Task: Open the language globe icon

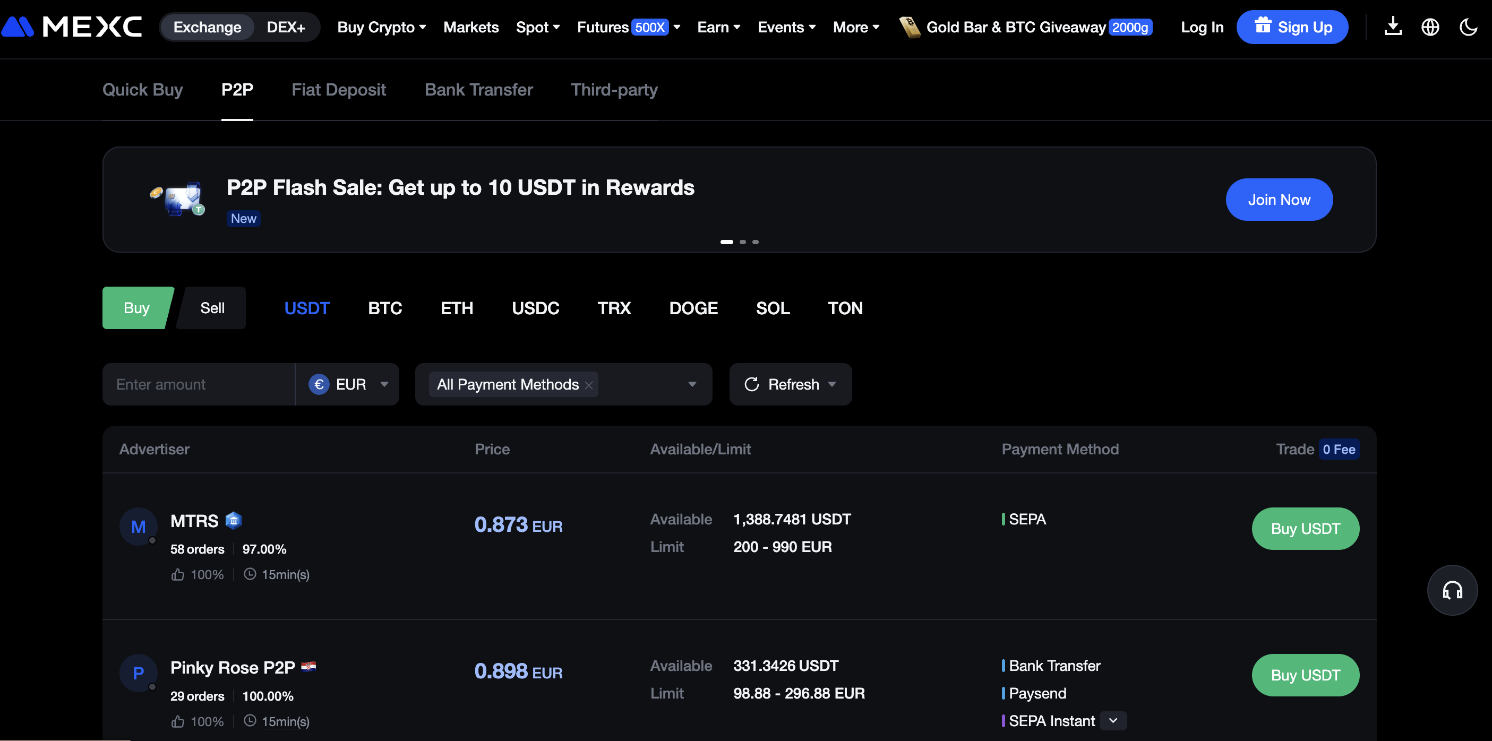Action: pyautogui.click(x=1430, y=27)
